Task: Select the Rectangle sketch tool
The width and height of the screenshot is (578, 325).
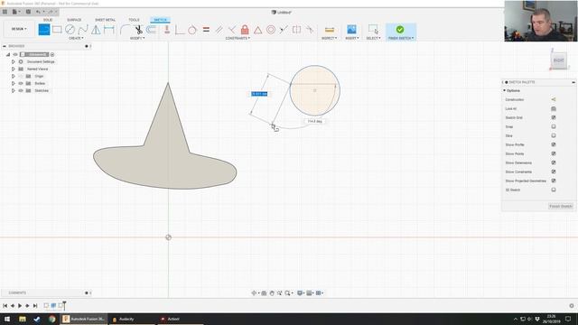Action: tap(57, 30)
